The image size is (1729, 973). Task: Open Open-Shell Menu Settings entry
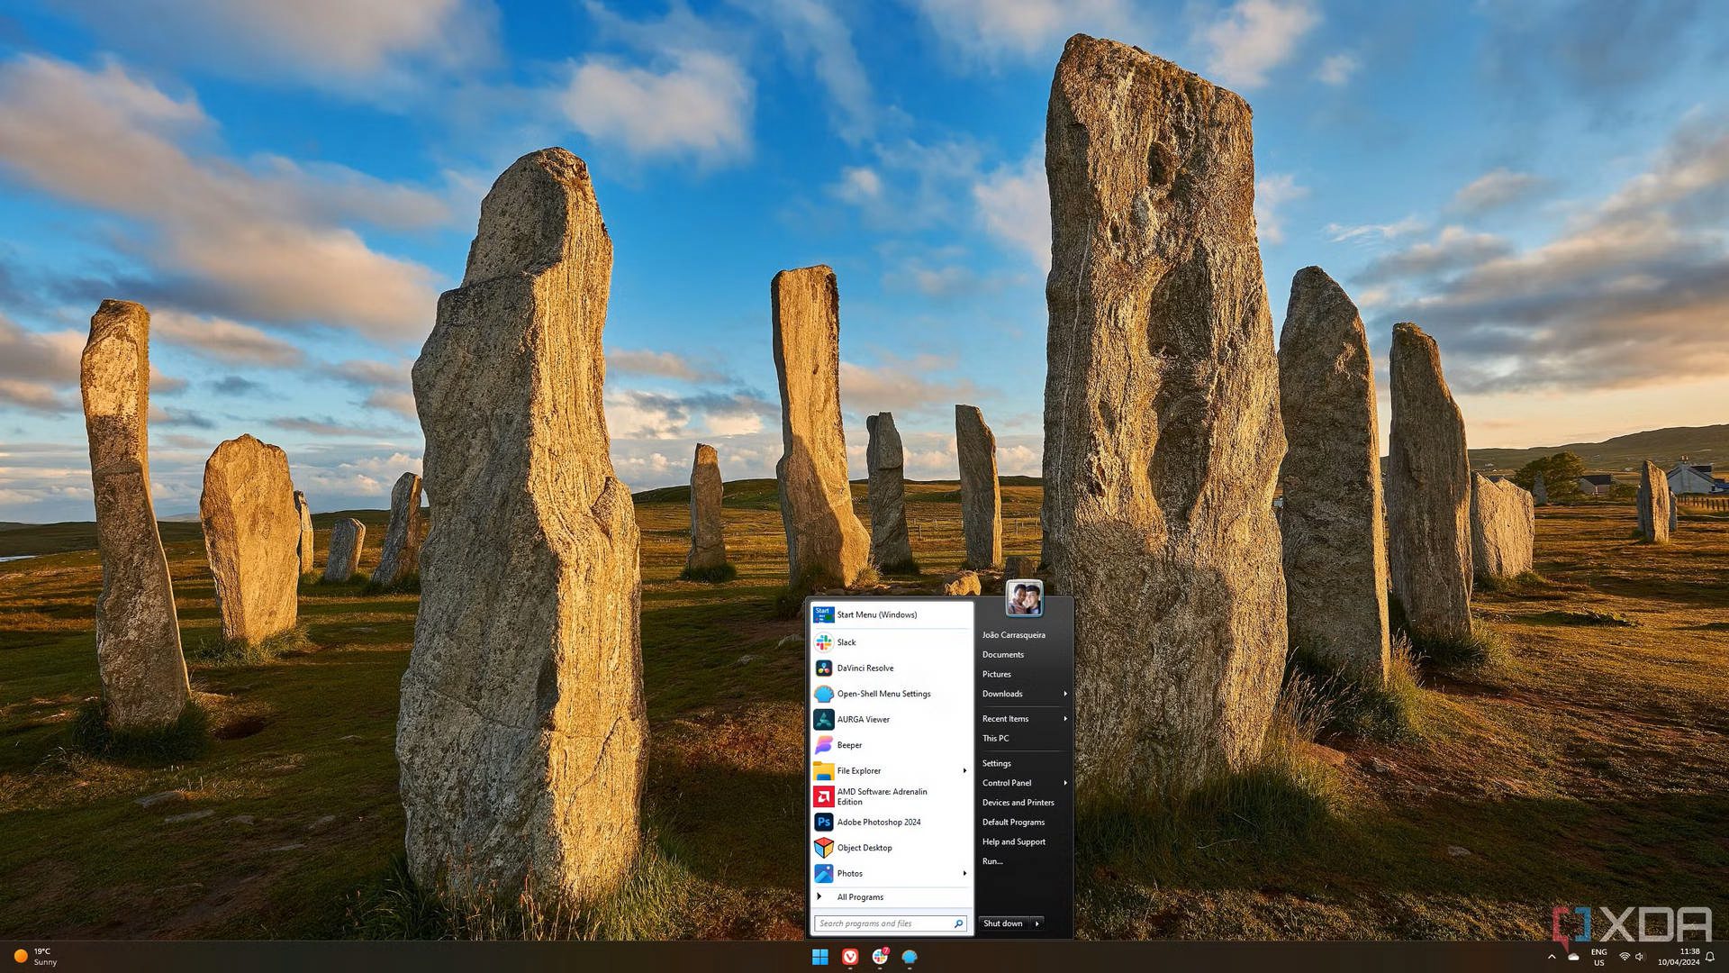pyautogui.click(x=883, y=694)
